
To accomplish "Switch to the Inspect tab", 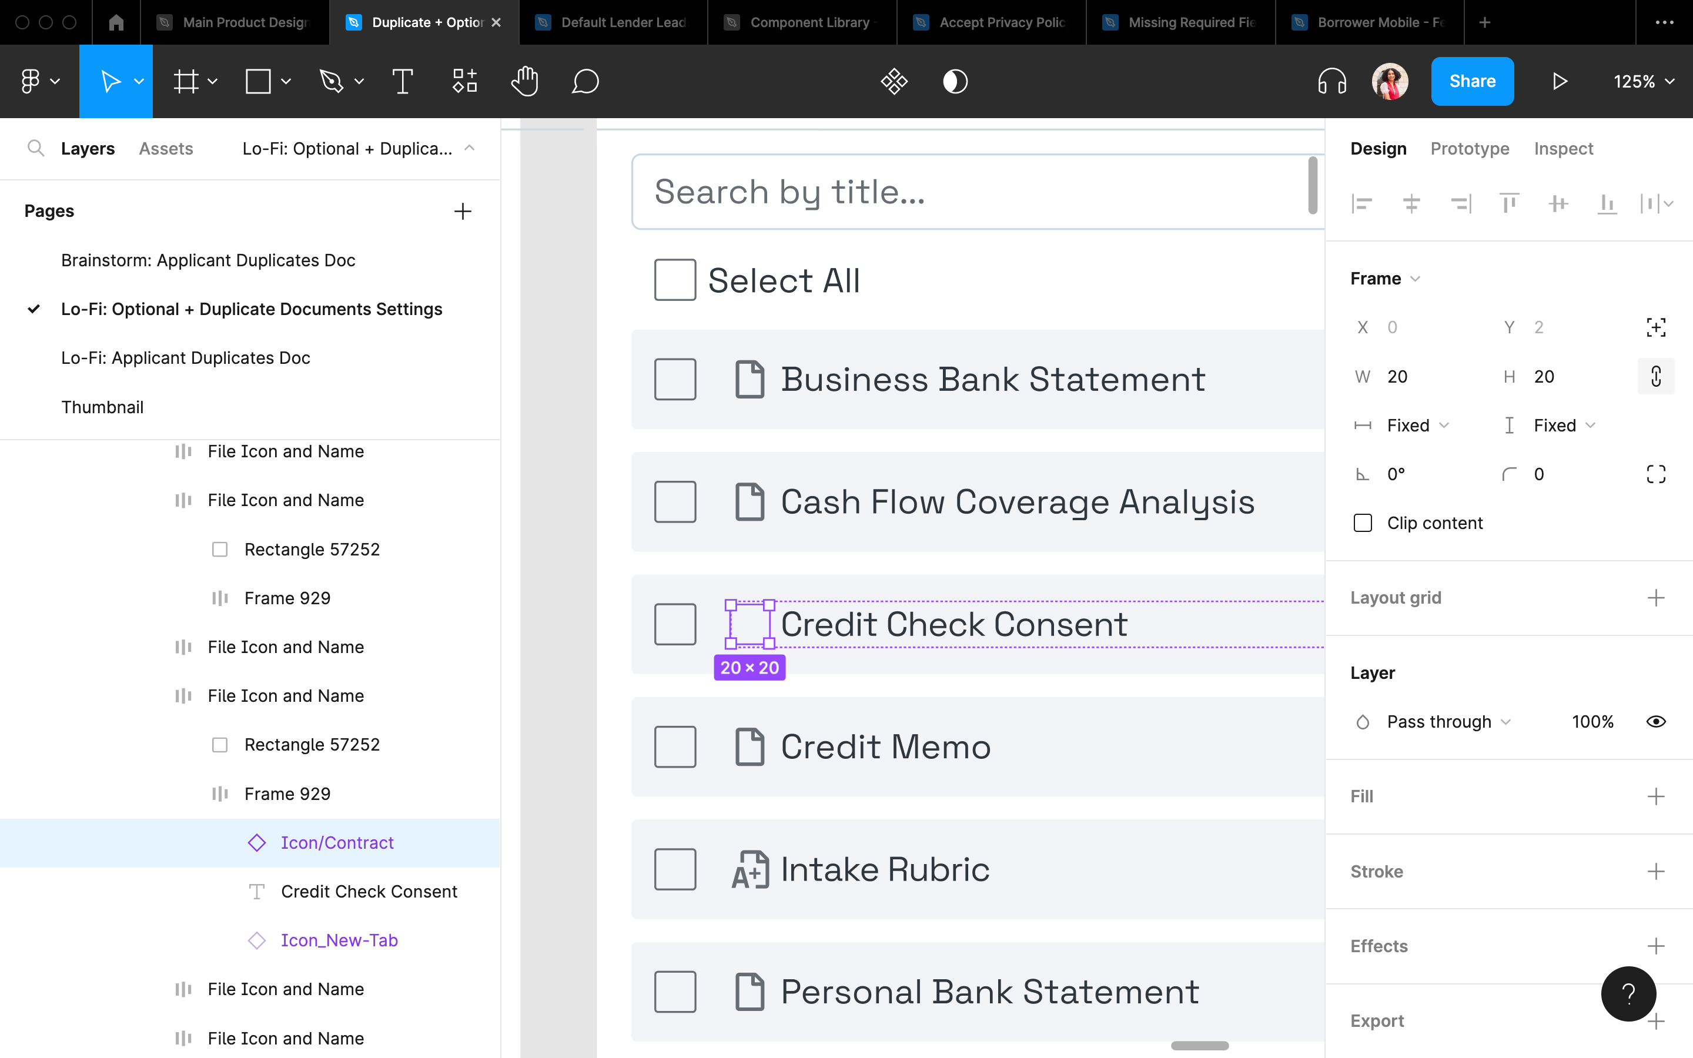I will 1565,149.
